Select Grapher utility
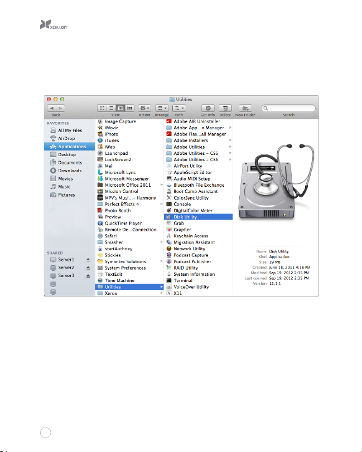 click(x=198, y=230)
